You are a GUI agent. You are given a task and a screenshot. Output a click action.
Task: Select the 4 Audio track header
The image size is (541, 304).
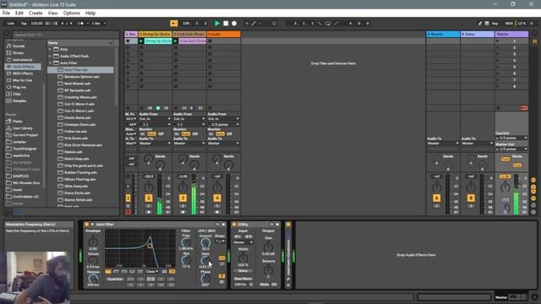click(x=223, y=34)
